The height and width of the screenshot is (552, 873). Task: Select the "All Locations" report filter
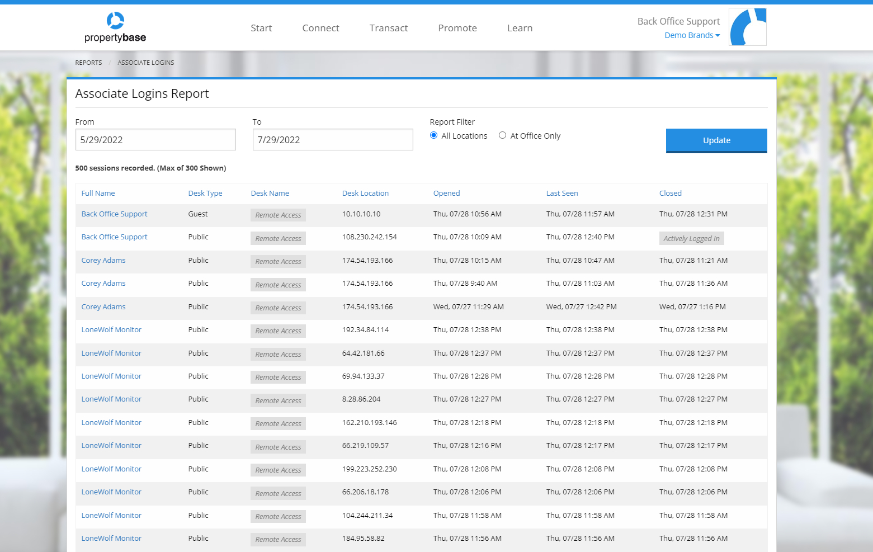click(433, 135)
